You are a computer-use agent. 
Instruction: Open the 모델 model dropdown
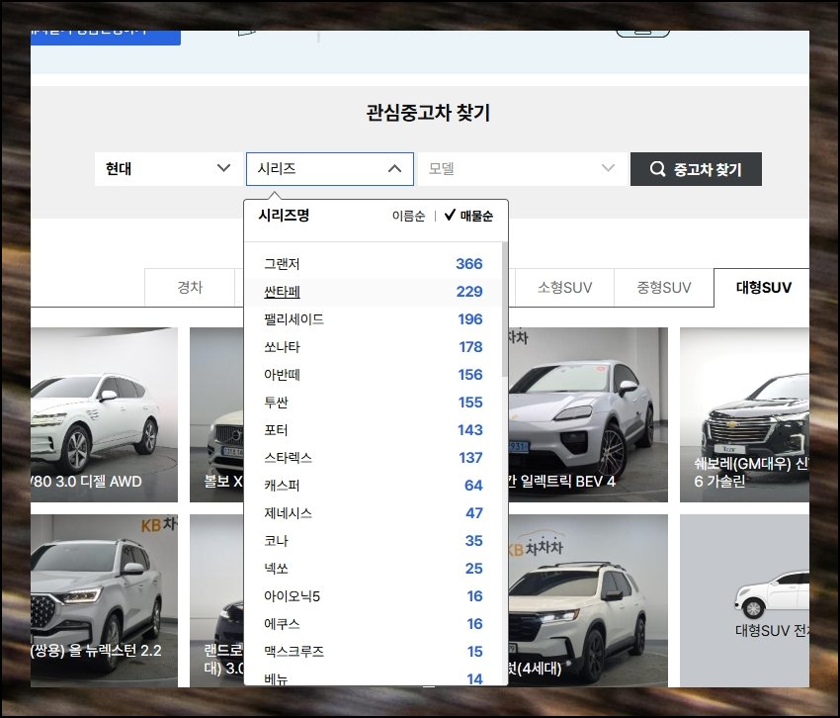pos(521,169)
